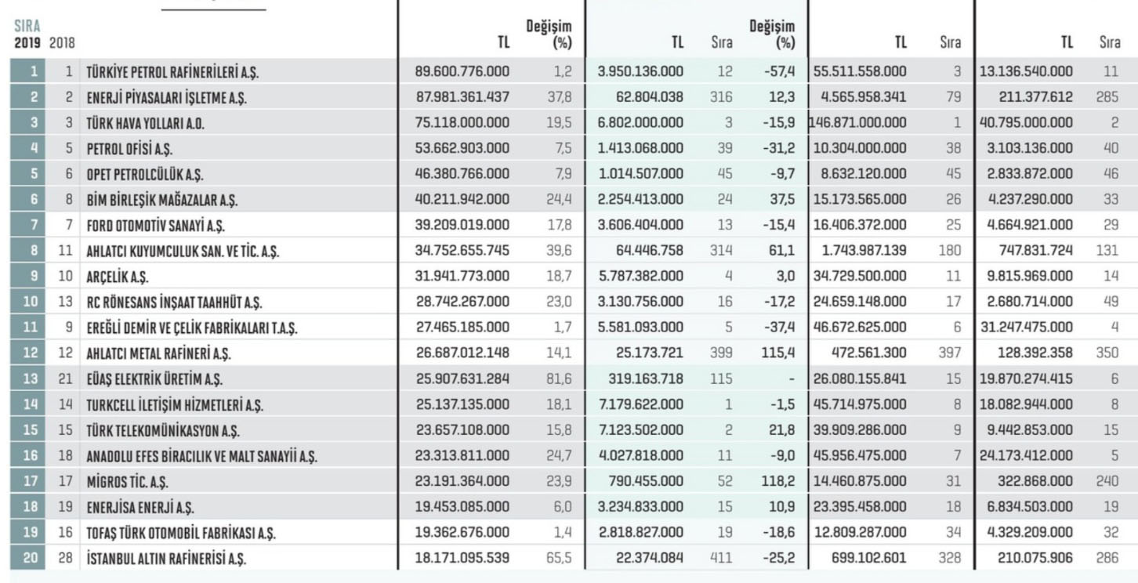Select the 115,4 percentage change for Ahlatcı Metal
Screen dimensions: 1138x583
pyautogui.click(x=780, y=353)
